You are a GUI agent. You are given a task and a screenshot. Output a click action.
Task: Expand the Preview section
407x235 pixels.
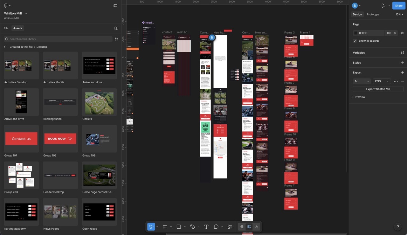359,97
